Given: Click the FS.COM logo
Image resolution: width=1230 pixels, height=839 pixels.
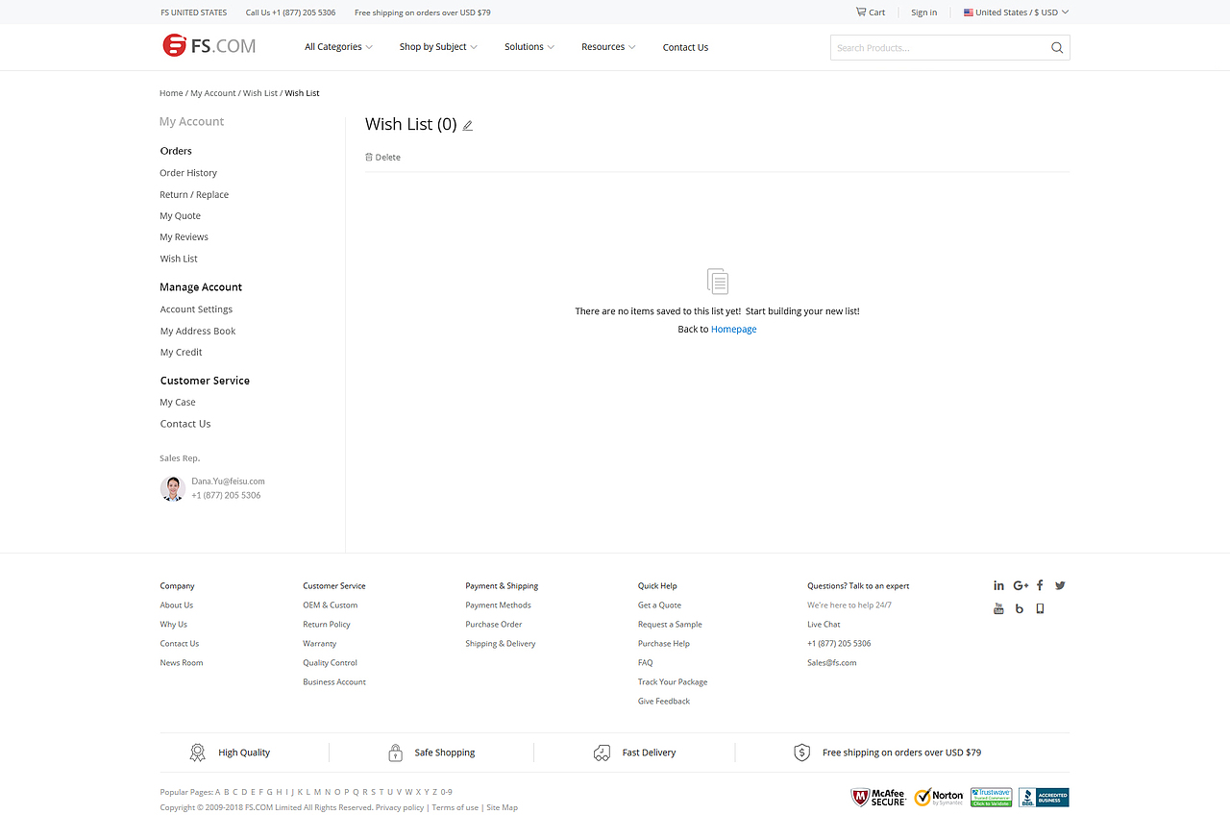Looking at the screenshot, I should coord(209,45).
